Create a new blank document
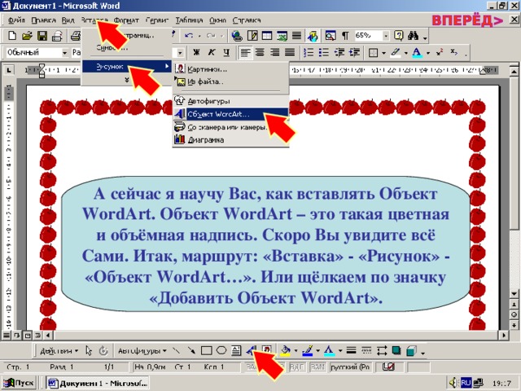The width and height of the screenshot is (521, 391). (x=12, y=36)
